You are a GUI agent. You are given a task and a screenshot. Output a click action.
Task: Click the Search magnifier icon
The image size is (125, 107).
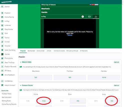[2, 7]
